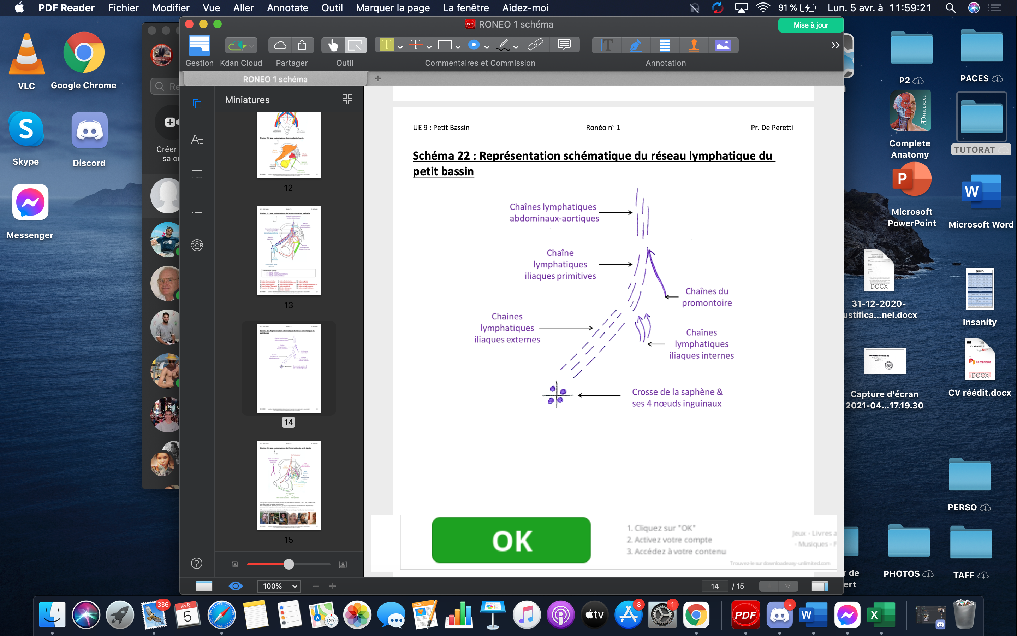Open the Annotate menu
Screen dimensions: 1017x636
click(287, 8)
